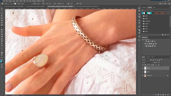Expand the Pure swatch folder
Screen dimensions: 171x96
pos(142,29)
